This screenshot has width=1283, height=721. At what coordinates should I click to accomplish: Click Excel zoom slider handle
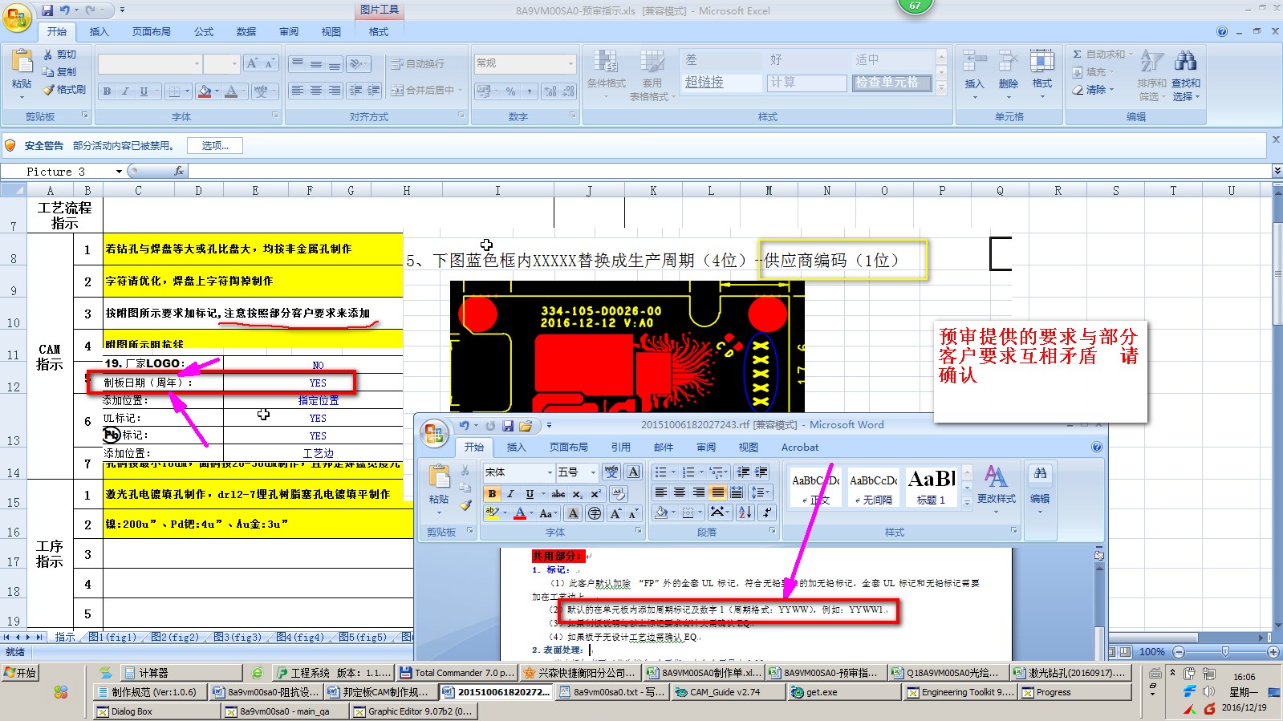(1225, 652)
